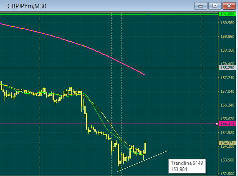Click the green 161.000 price label
The image size is (238, 176).
227,14
